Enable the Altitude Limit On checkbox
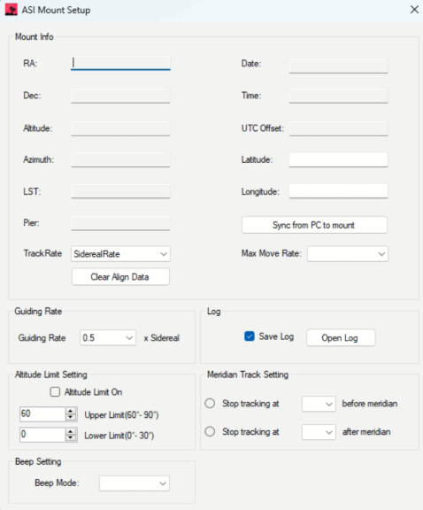The image size is (423, 510). pyautogui.click(x=55, y=392)
